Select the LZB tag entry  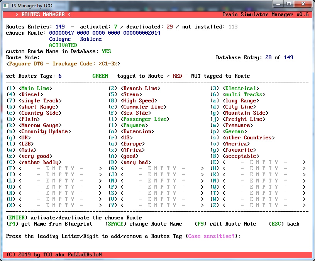tap(20, 144)
